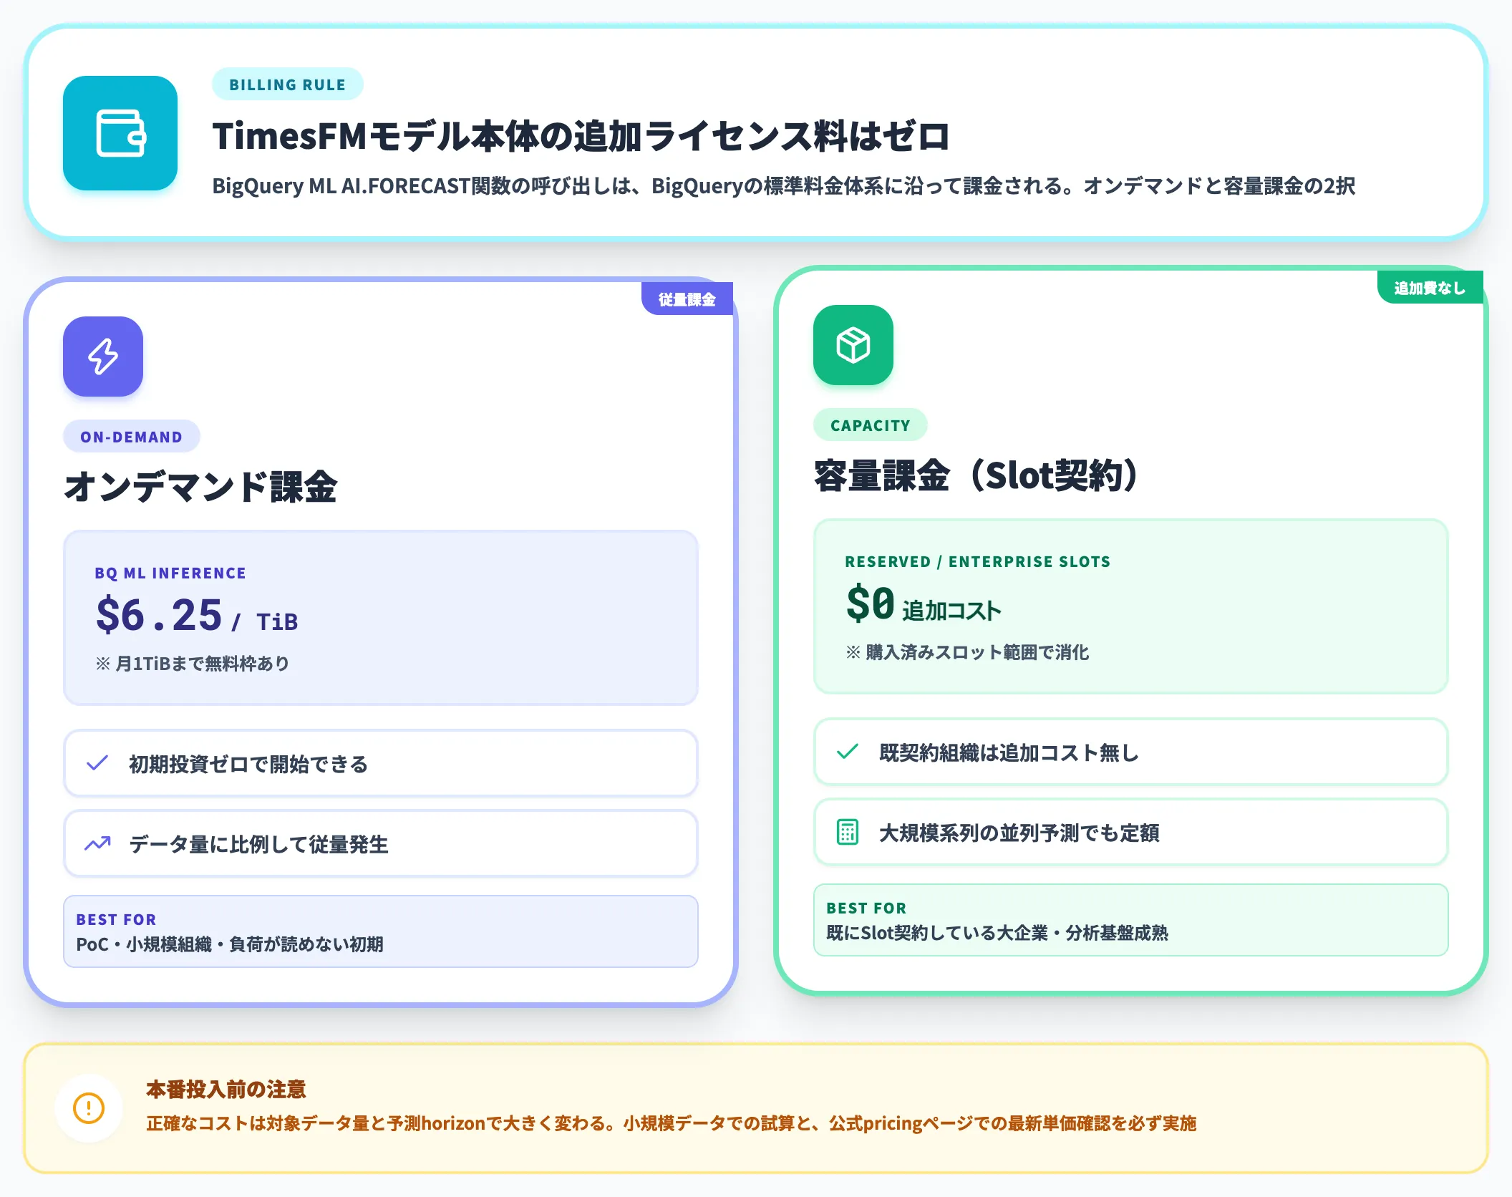Click the BEST FOR label in on-demand card
This screenshot has height=1197, width=1512.
coord(116,920)
